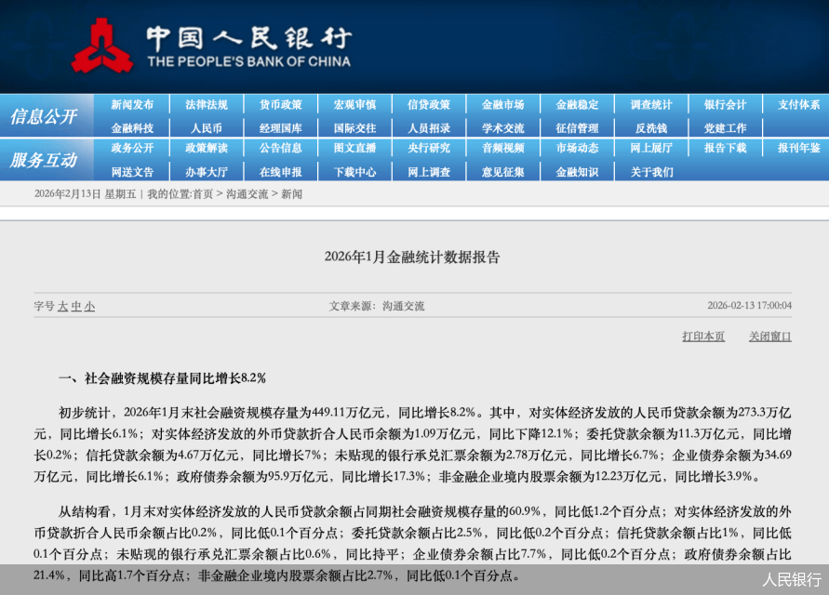
Task: Open the 征信管理 navigation item
Action: [577, 127]
